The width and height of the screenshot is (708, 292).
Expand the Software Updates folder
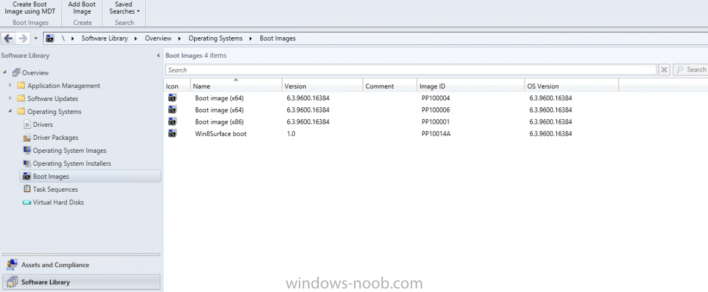click(x=11, y=99)
